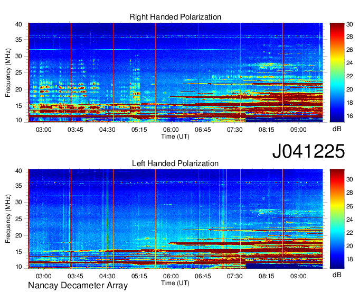Click the 06:45 tick on the right-handed plot
Screen dimensions: 359x292
203,130
